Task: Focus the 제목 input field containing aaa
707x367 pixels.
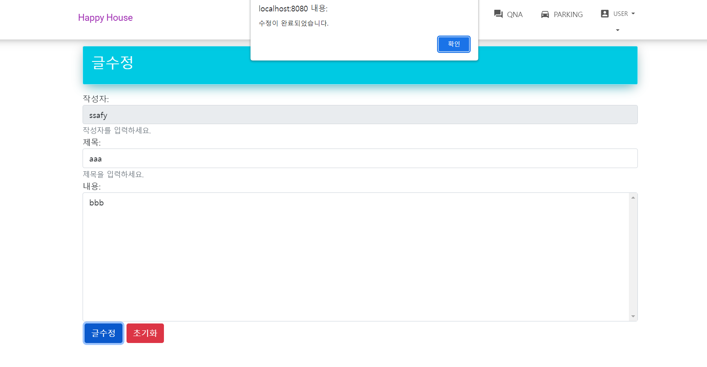Action: [360, 158]
